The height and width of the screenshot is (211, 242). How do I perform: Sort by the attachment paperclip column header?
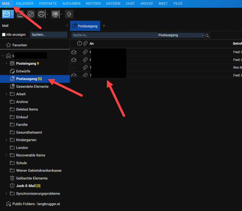[85, 44]
